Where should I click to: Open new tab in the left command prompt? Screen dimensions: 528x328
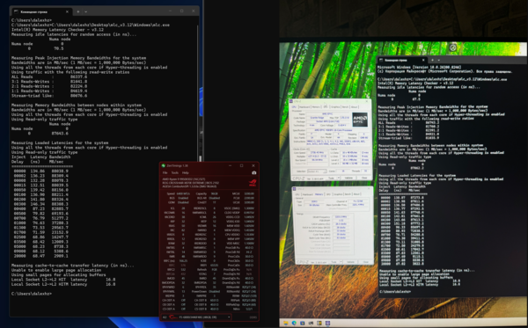[x=77, y=11]
